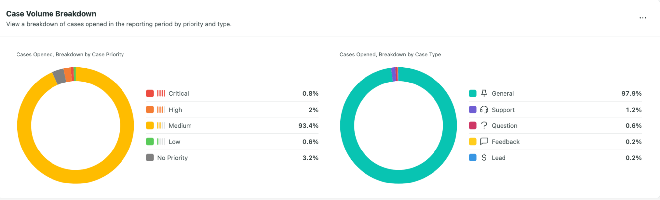Click the gray No Priority swatch
660x200 pixels.
click(150, 158)
